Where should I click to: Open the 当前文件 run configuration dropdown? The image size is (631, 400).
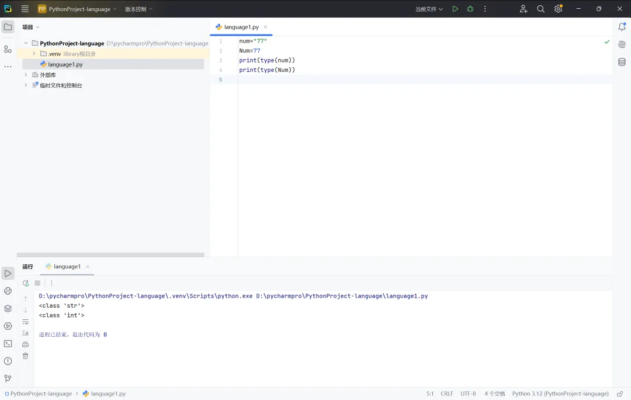[x=429, y=9]
